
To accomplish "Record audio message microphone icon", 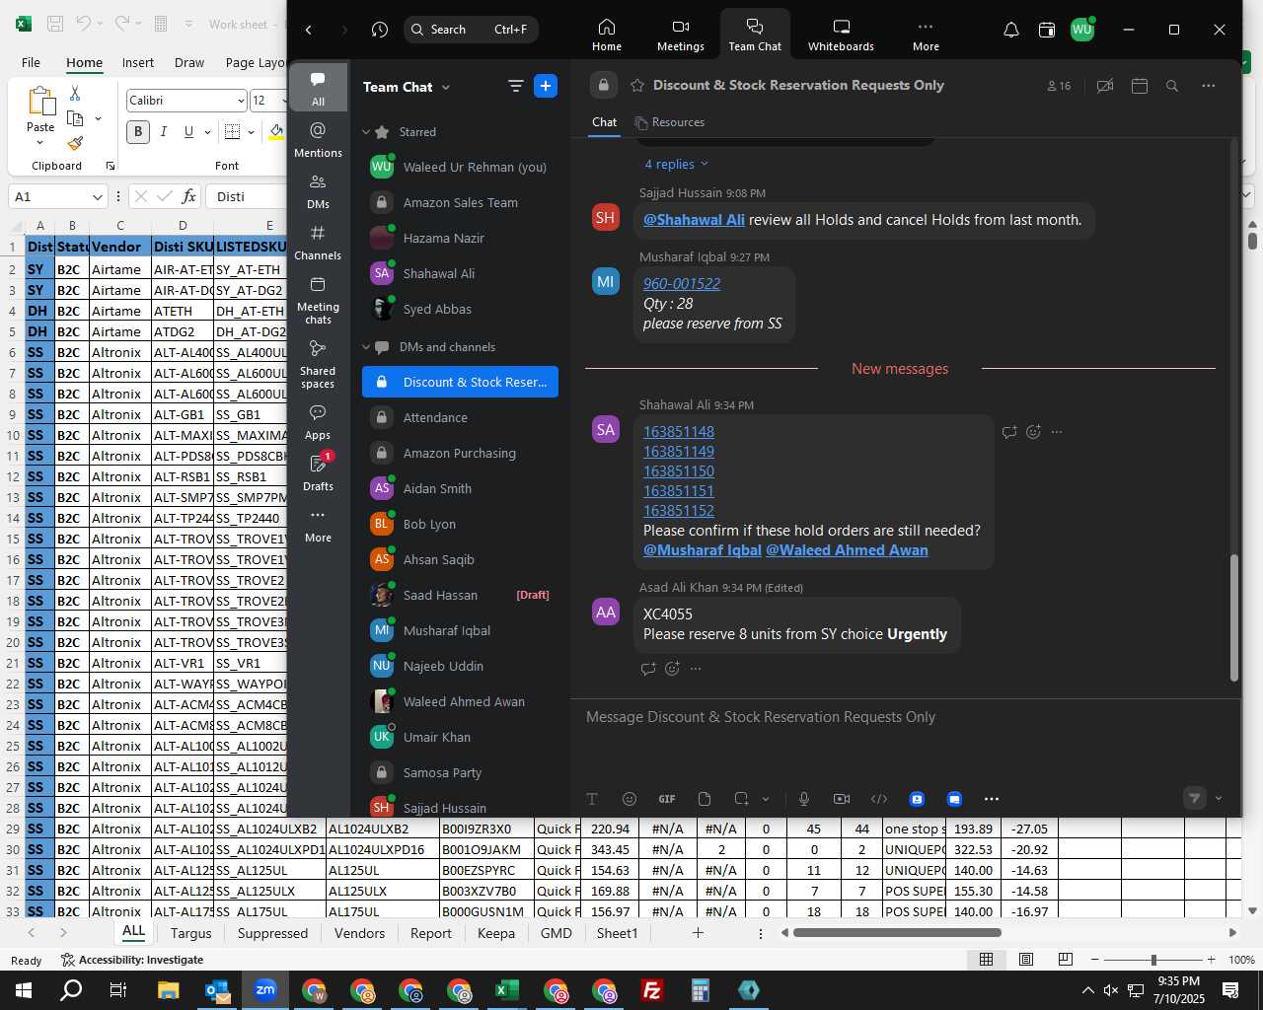I will pyautogui.click(x=804, y=799).
